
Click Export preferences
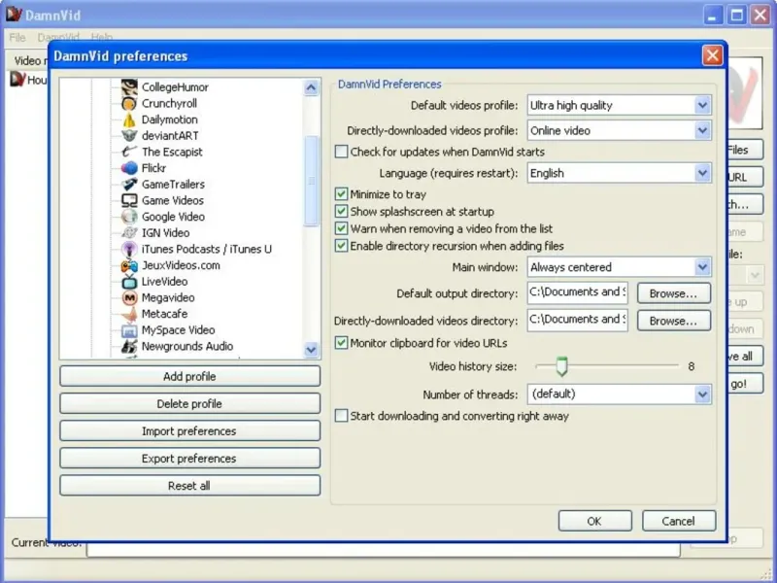coord(189,458)
